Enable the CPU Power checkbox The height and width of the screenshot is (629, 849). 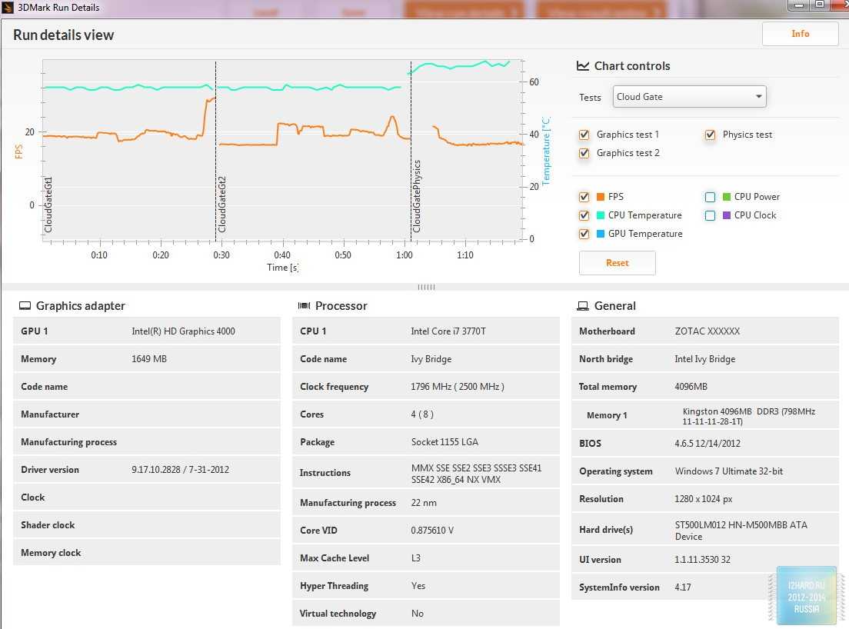[x=711, y=197]
